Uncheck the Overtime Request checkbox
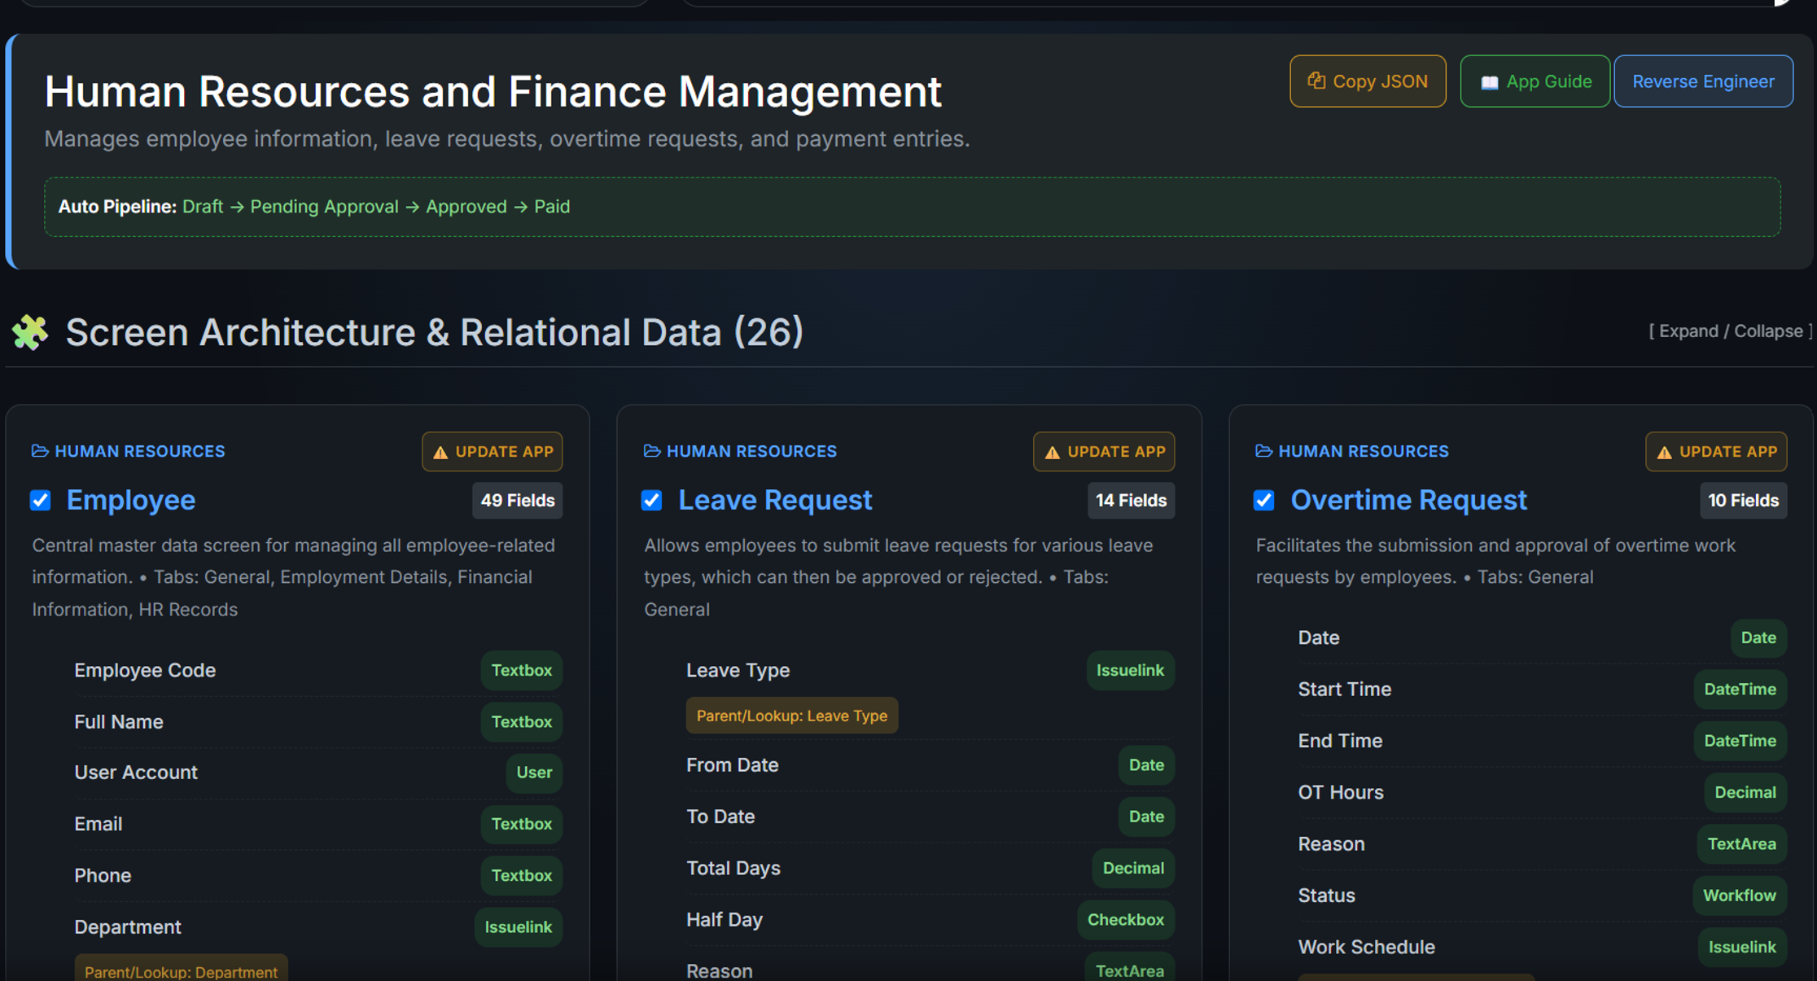Image resolution: width=1817 pixels, height=981 pixels. click(1264, 500)
